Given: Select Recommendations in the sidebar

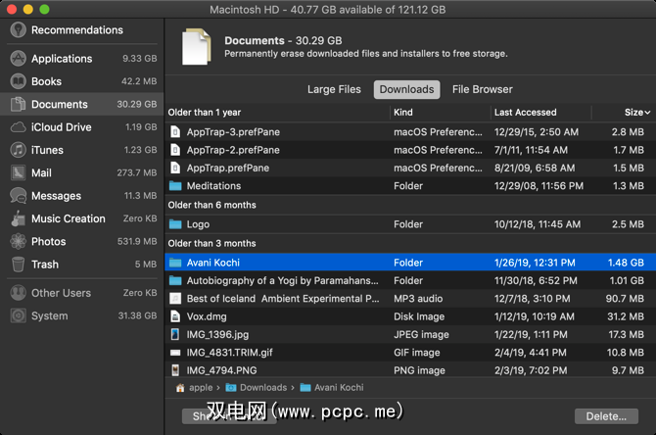Looking at the screenshot, I should [x=76, y=30].
